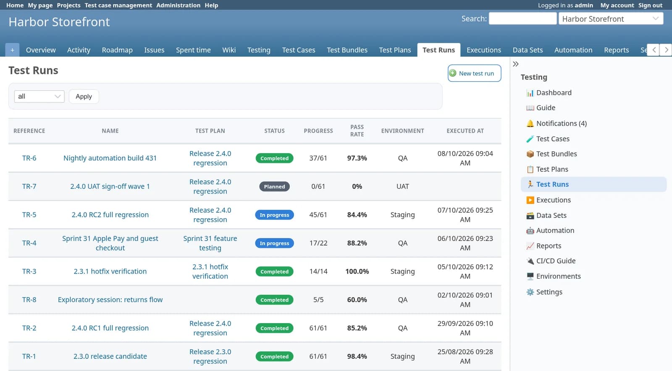Open 2.4.0 RC1 full regression run

point(110,328)
